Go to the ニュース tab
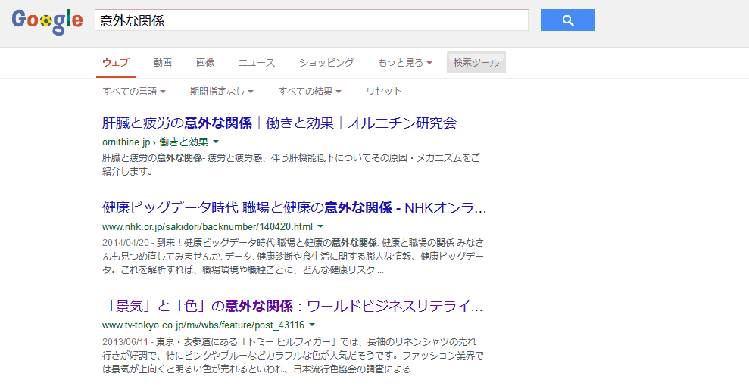The height and width of the screenshot is (386, 749). tap(257, 63)
